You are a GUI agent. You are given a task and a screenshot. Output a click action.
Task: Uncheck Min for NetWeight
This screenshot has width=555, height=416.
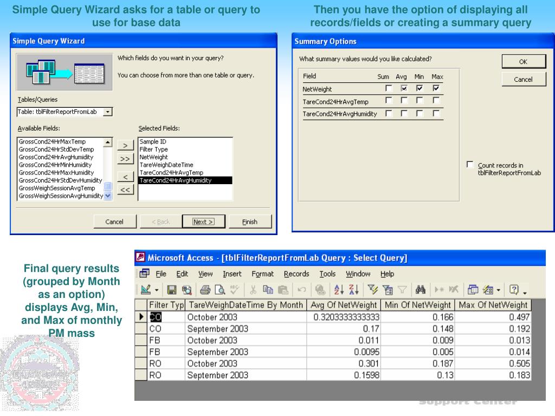coord(420,88)
